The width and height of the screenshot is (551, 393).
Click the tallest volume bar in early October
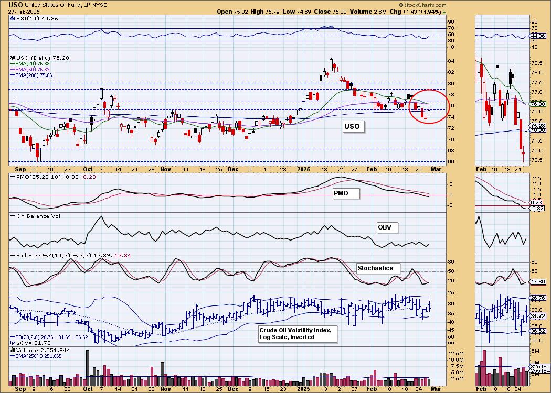pyautogui.click(x=88, y=368)
